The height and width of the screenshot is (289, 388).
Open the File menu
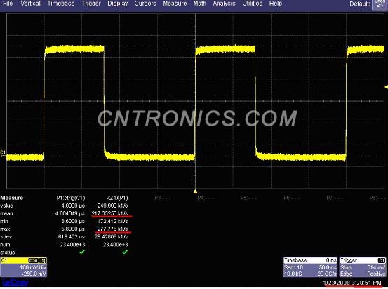pyautogui.click(x=8, y=4)
